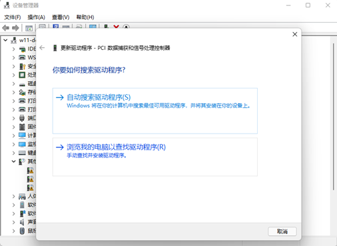
Task: Click the IDE controller category icon
Action: (x=22, y=49)
